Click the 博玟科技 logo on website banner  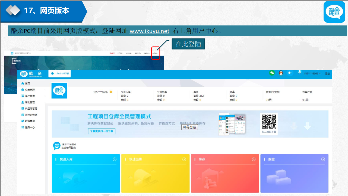pos(17,61)
